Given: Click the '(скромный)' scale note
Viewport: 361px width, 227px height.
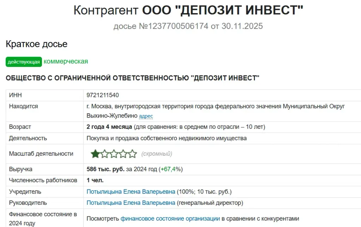Looking at the screenshot, I should [157, 154].
